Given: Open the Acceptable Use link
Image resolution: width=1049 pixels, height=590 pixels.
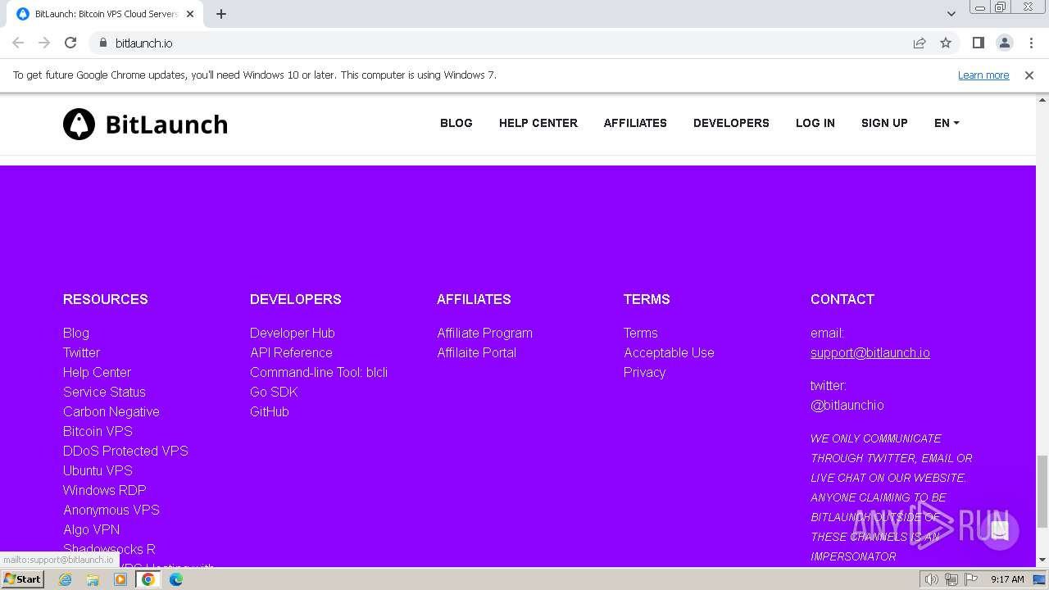Looking at the screenshot, I should [669, 352].
